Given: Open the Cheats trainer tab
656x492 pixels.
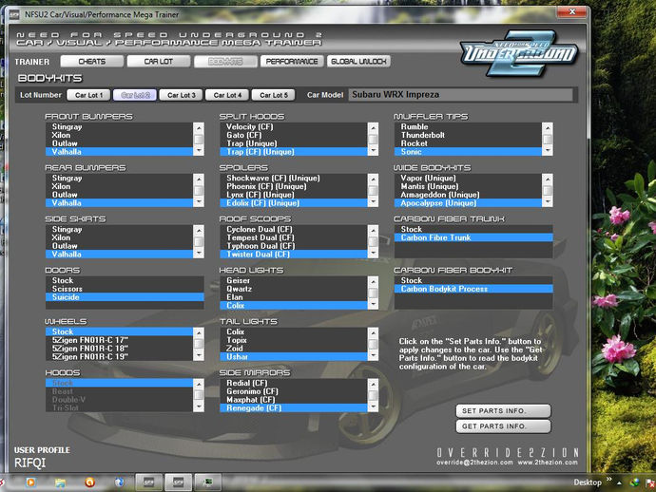Looking at the screenshot, I should point(91,62).
